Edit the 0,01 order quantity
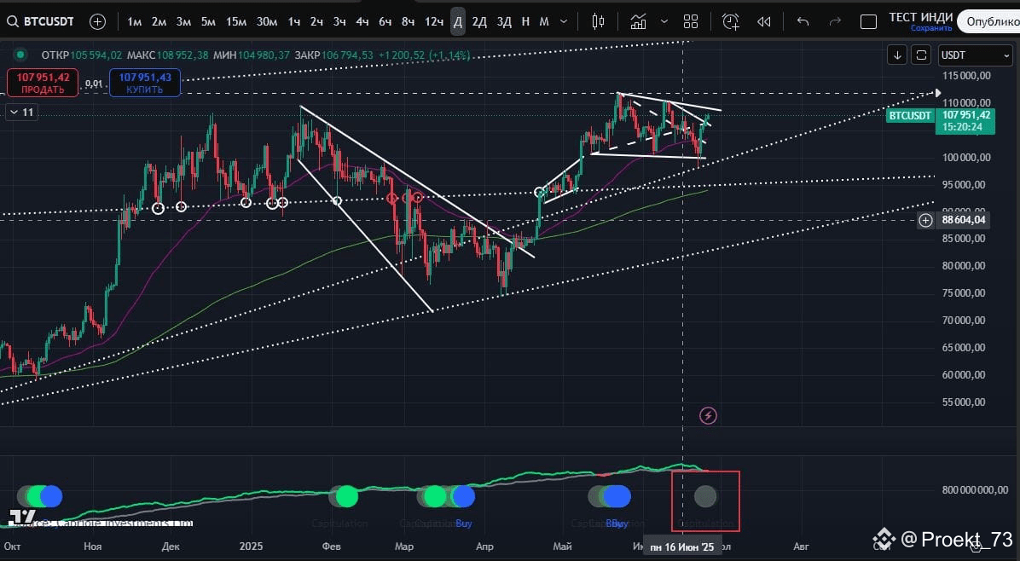This screenshot has height=561, width=1020. point(94,84)
